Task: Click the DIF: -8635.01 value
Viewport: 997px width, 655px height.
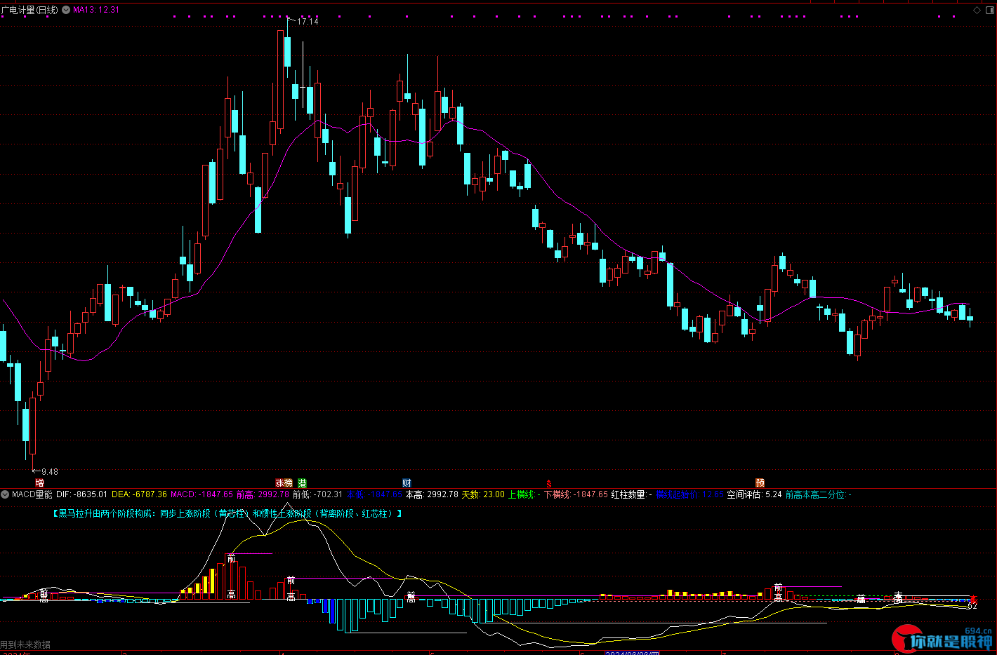Action: click(x=82, y=494)
